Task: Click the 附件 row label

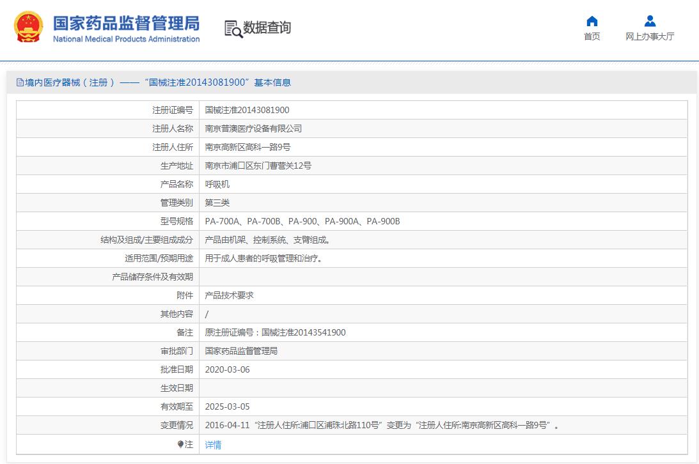Action: (185, 295)
